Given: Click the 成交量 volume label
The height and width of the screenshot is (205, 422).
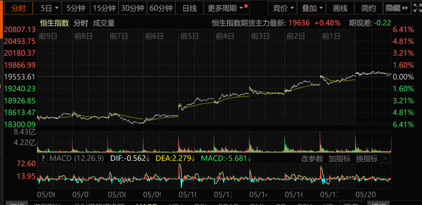Looking at the screenshot, I should click(x=104, y=23).
